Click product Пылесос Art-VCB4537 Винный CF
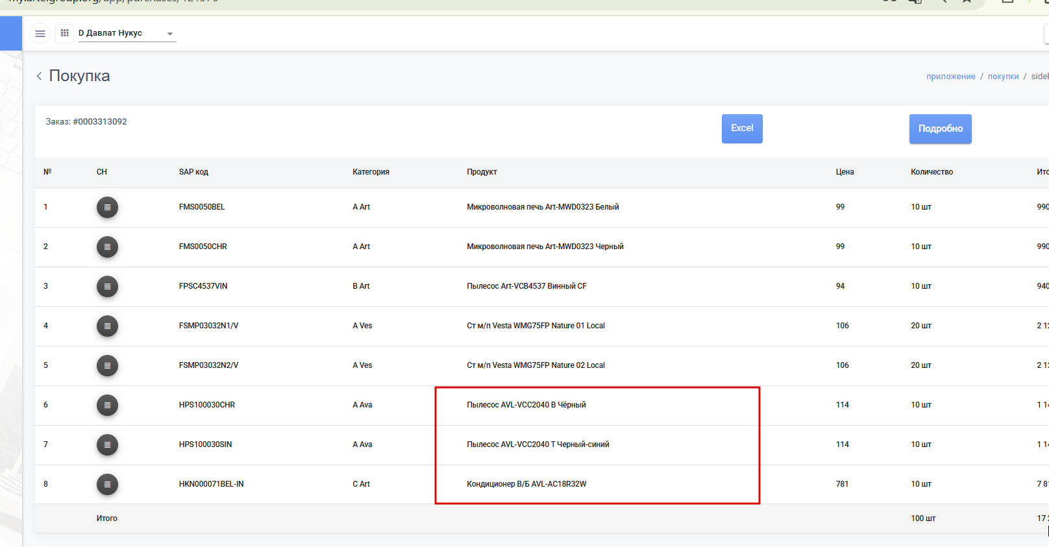The height and width of the screenshot is (547, 1049). pos(526,286)
